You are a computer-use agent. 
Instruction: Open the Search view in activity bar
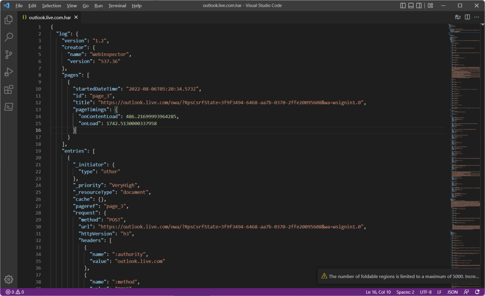click(x=9, y=37)
